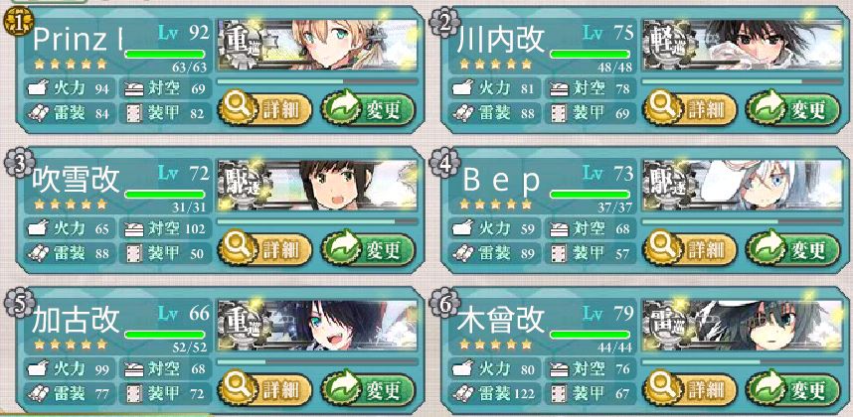Click the magnifier icon on Bep's 詳細 button
Viewport: 853px width, 417px height.
tap(661, 248)
